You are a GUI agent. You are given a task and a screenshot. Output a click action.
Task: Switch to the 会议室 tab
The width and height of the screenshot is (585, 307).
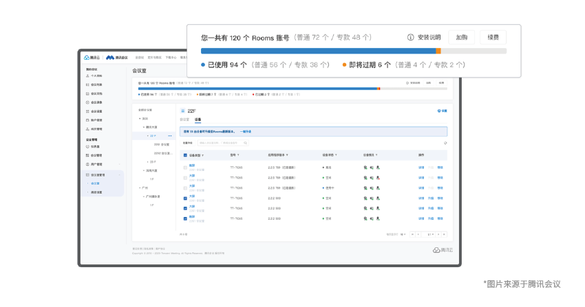[184, 120]
